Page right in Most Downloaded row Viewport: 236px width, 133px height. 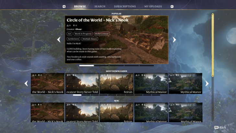coord(207,83)
